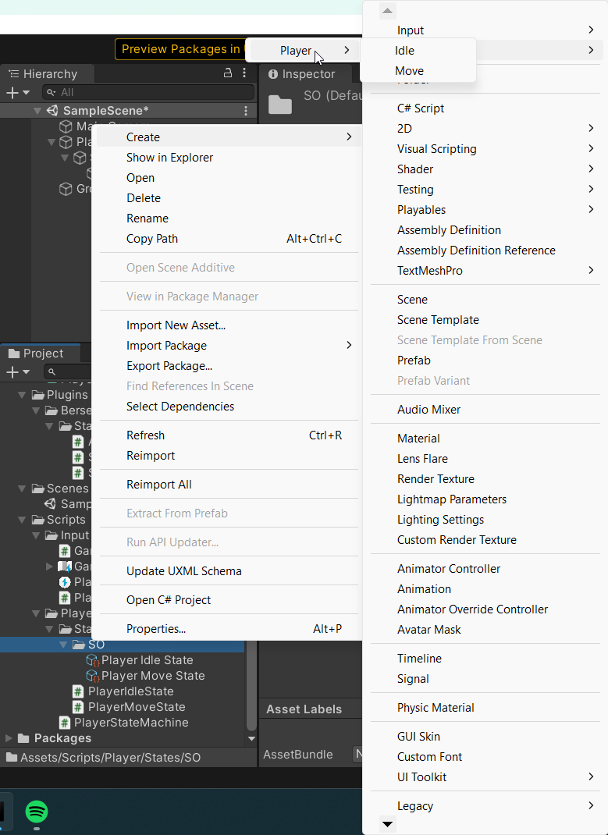
Task: Click the PlayerIdleState C# script
Action: (130, 691)
